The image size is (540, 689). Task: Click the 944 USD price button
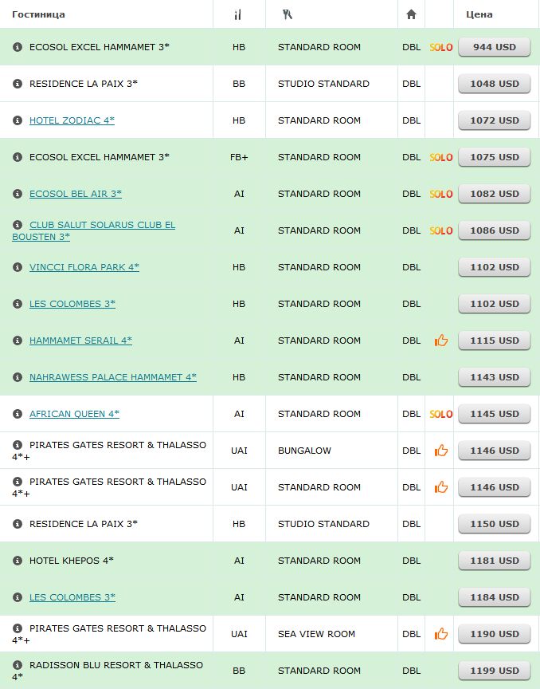point(495,48)
